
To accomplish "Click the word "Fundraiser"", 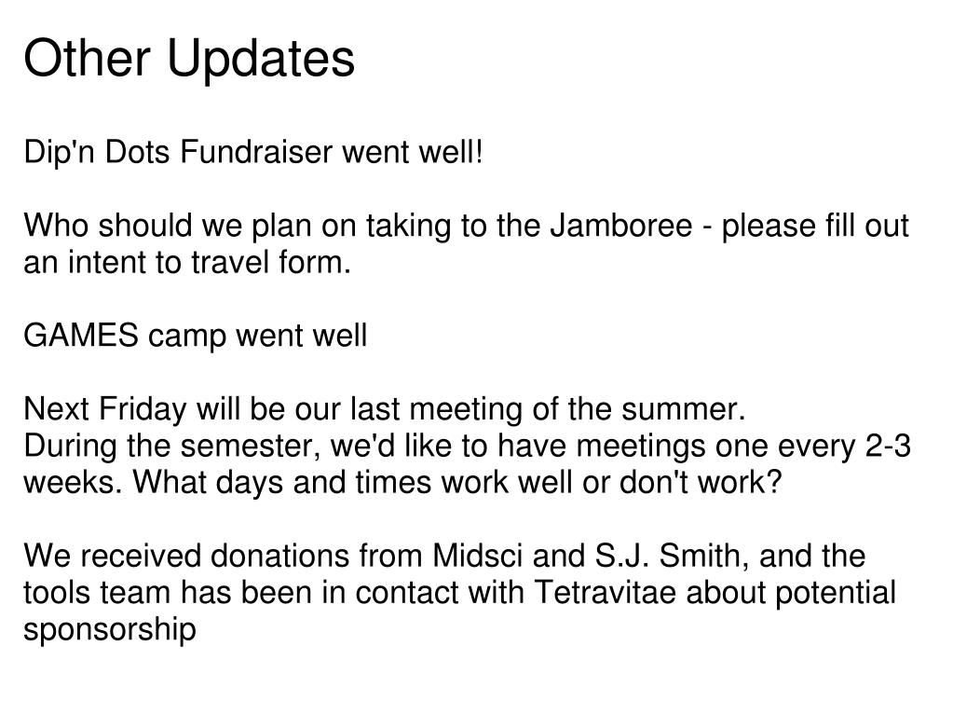I will [256, 152].
